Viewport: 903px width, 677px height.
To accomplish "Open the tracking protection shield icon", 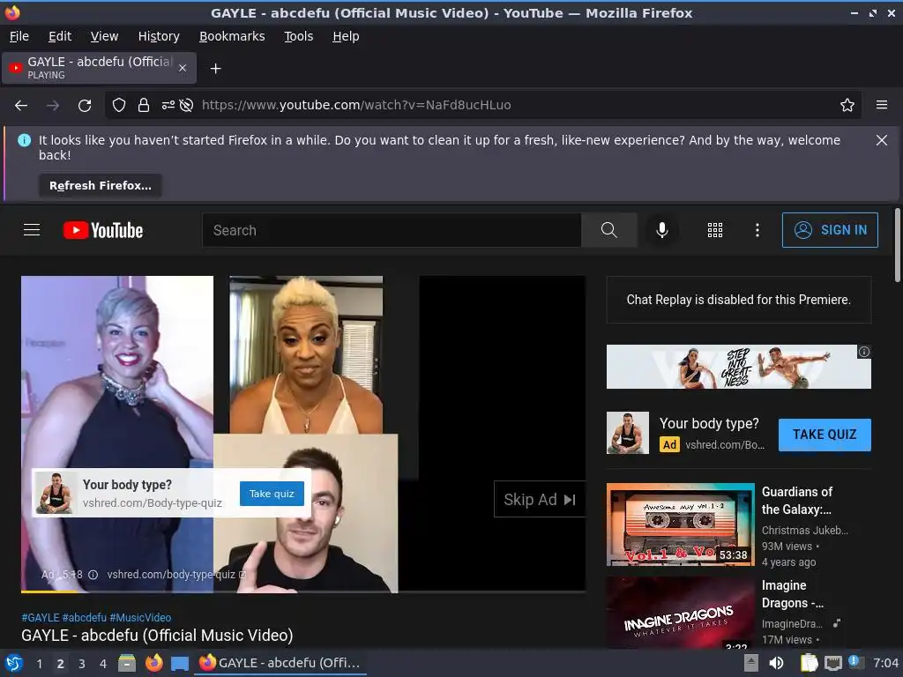I will pos(119,106).
